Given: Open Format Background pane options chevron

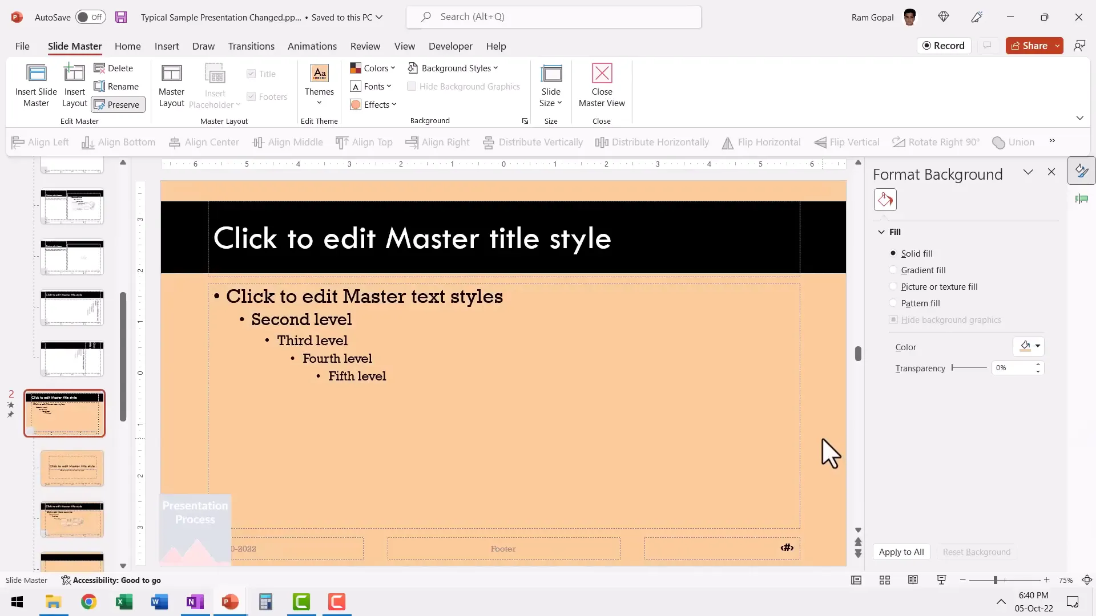Looking at the screenshot, I should click(x=1028, y=172).
